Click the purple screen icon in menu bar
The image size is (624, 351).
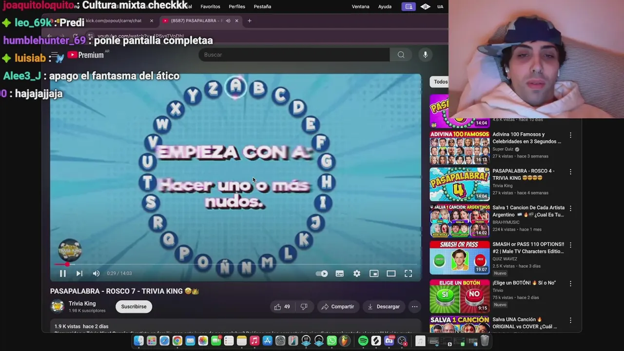(x=409, y=6)
